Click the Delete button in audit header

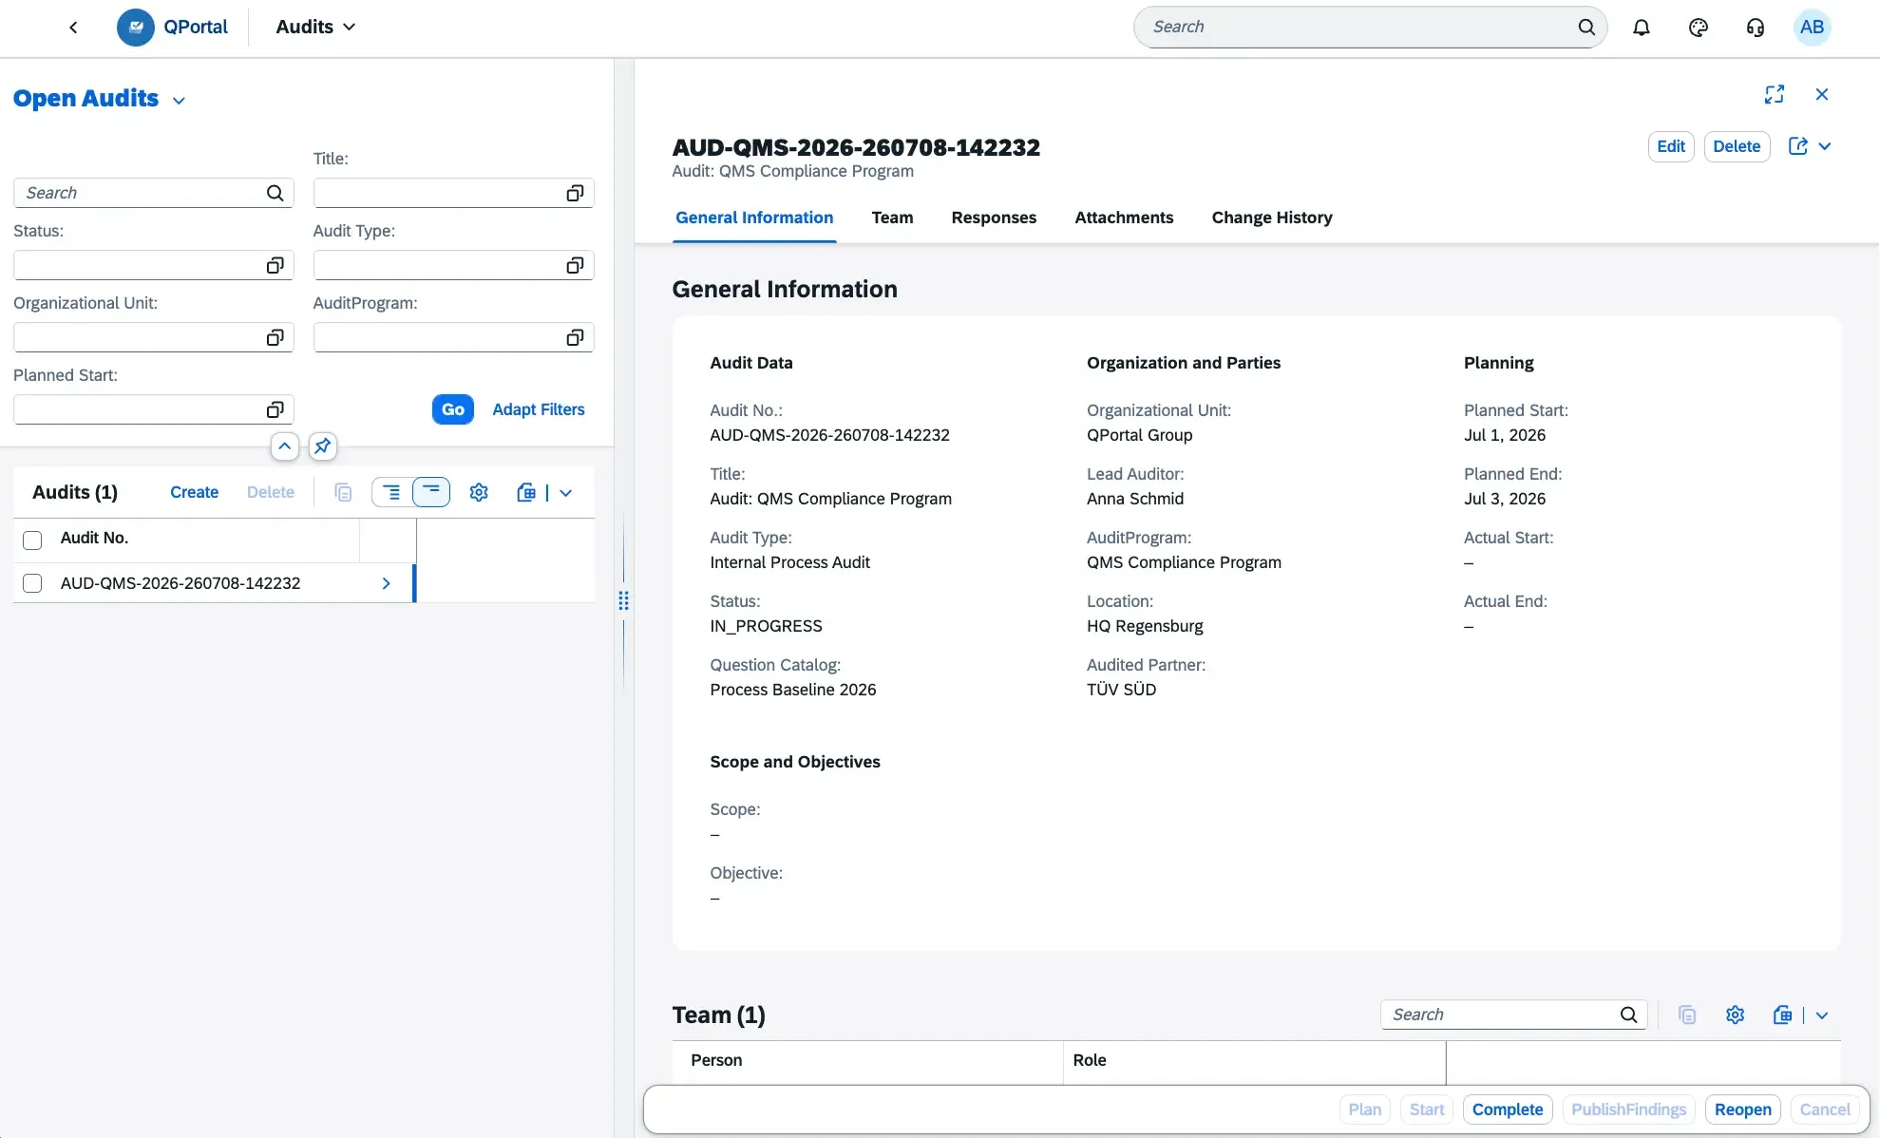[x=1737, y=146]
